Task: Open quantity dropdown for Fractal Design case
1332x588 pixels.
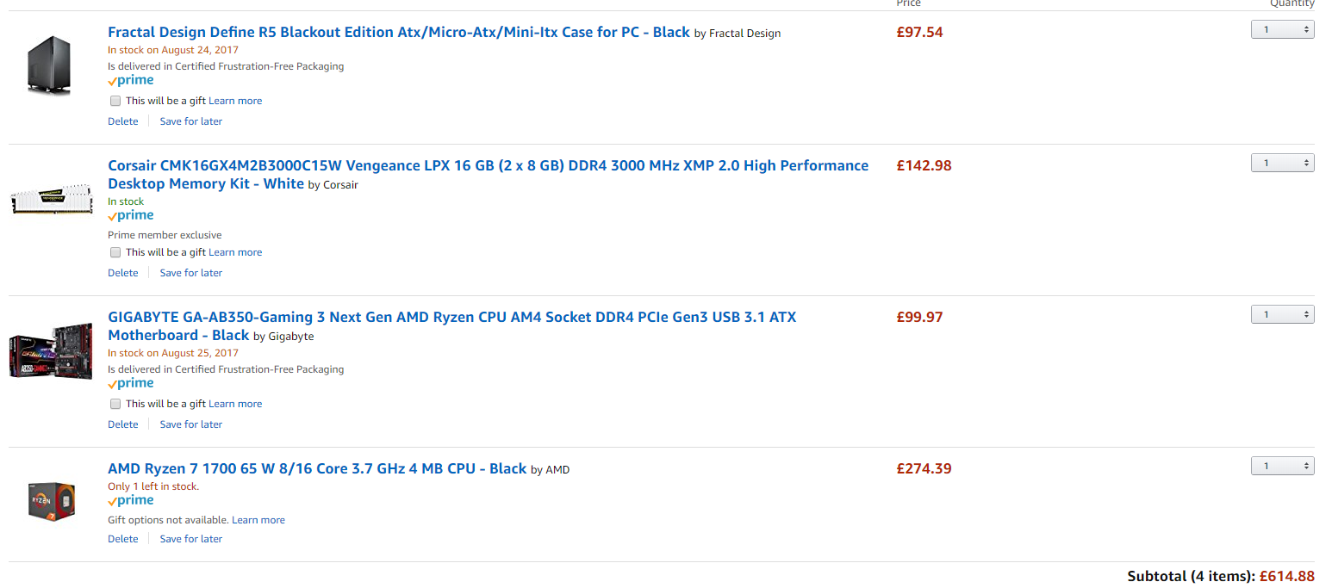Action: pos(1282,30)
